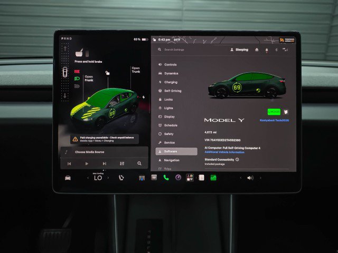The height and width of the screenshot is (253, 338).
Task: Tap the Model Y side-view thumbnail
Action: pos(247,85)
